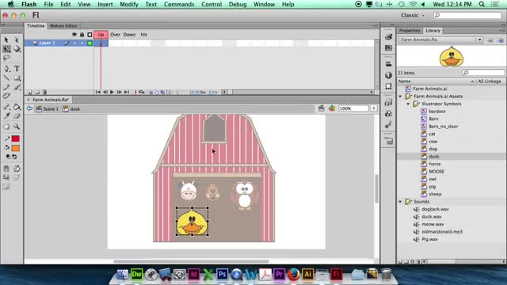
Task: Select the Pencil tool
Action: 6,87
